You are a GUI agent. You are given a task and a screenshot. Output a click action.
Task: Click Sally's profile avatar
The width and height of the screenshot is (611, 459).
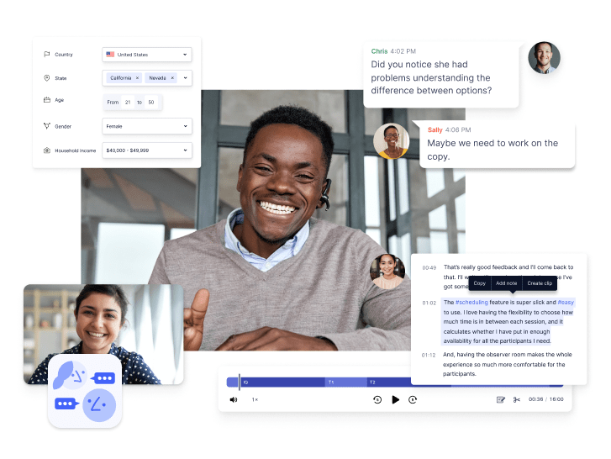(392, 140)
